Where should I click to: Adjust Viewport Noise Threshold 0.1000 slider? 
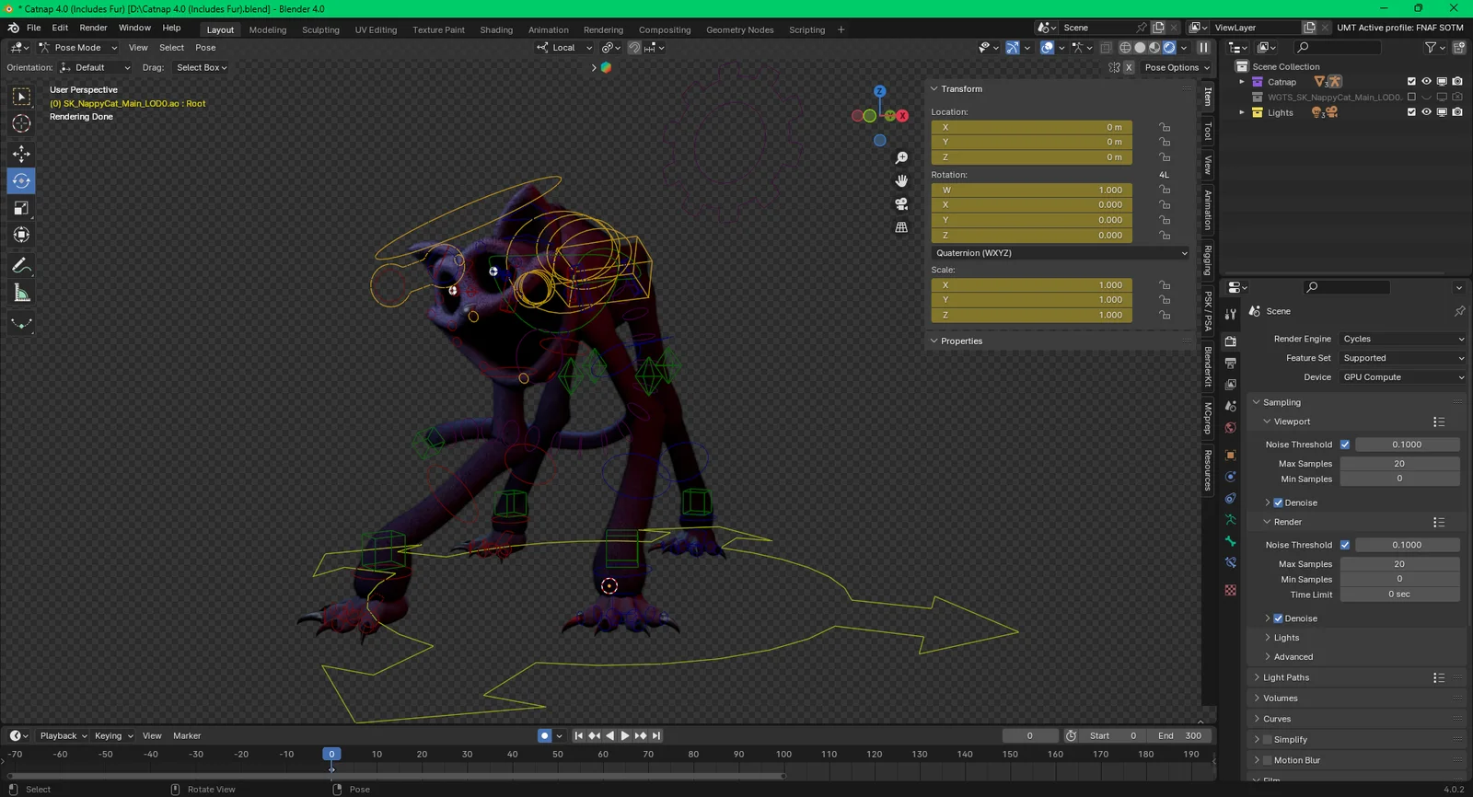click(1407, 445)
